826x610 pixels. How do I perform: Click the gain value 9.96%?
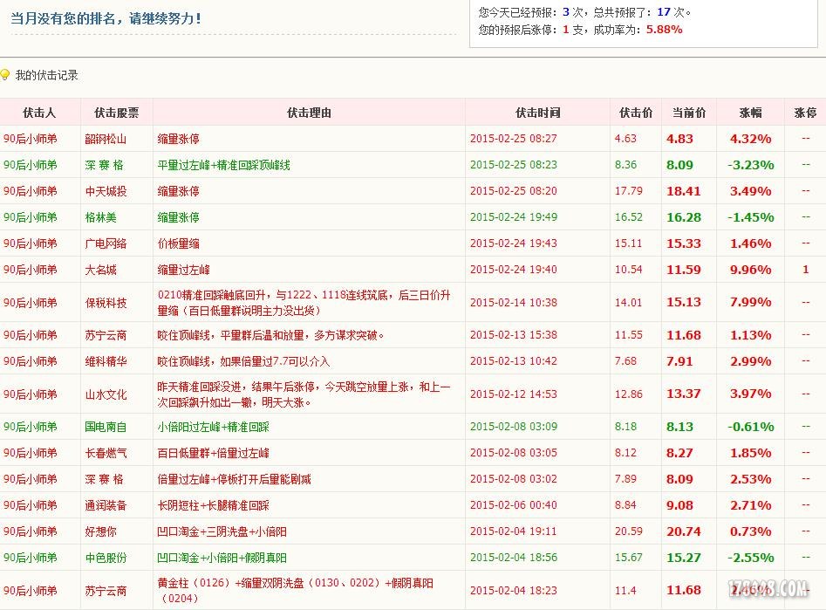[x=751, y=270]
